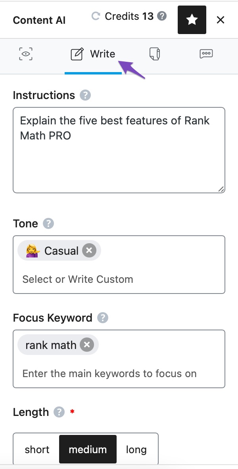Click the Content AI panel title
The width and height of the screenshot is (238, 469).
pyautogui.click(x=39, y=20)
